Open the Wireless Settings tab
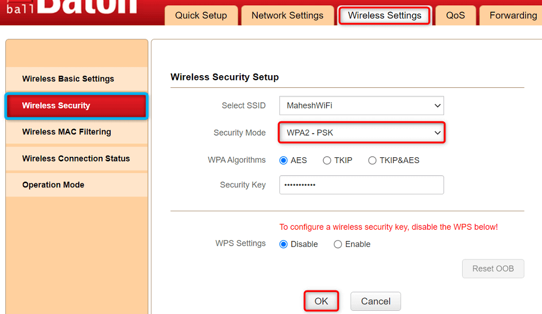The height and width of the screenshot is (314, 542). click(385, 15)
